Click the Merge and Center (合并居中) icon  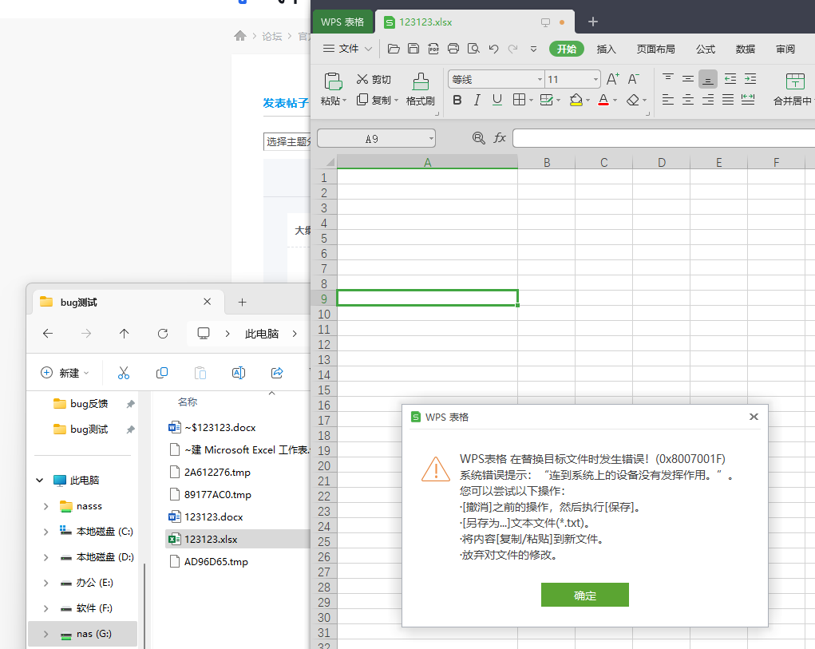[794, 81]
